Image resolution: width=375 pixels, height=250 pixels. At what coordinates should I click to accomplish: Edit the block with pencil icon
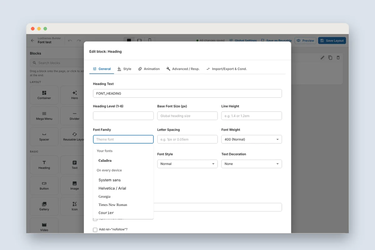323,57
